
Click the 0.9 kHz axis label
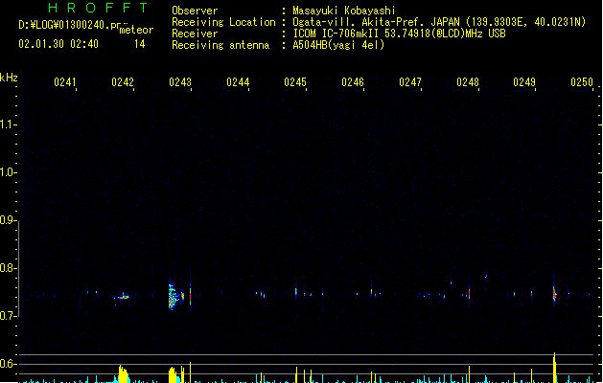pyautogui.click(x=8, y=220)
